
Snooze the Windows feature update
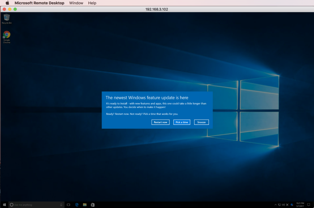pyautogui.click(x=201, y=122)
